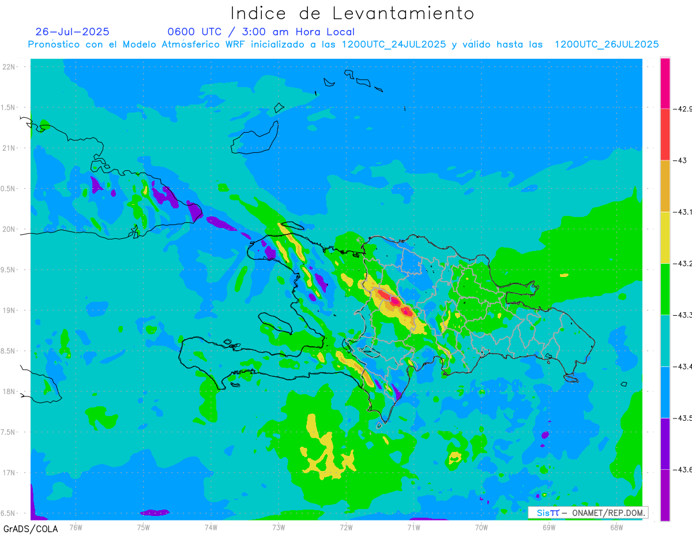692x535 pixels.
Task: Click the "17N" latitude label
Action: pos(10,473)
